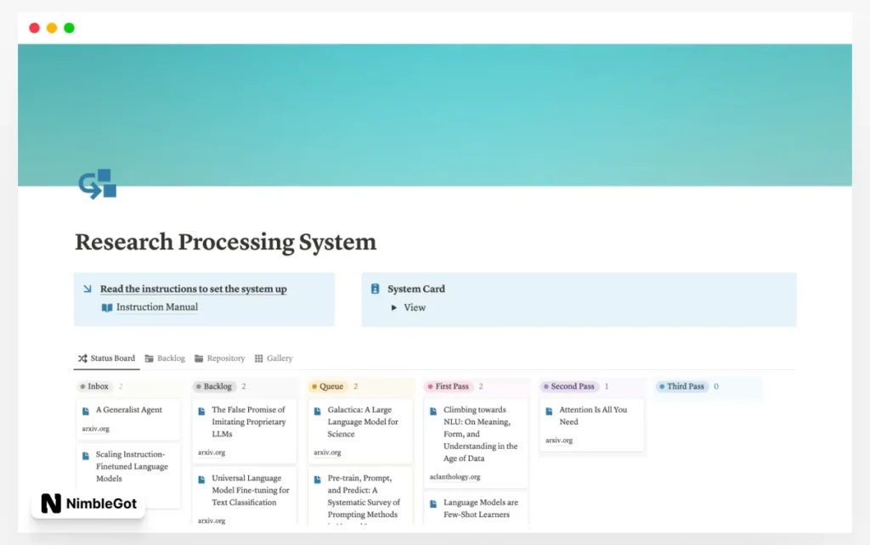Click the System Card badge icon
Image resolution: width=870 pixels, height=545 pixels.
click(x=375, y=289)
